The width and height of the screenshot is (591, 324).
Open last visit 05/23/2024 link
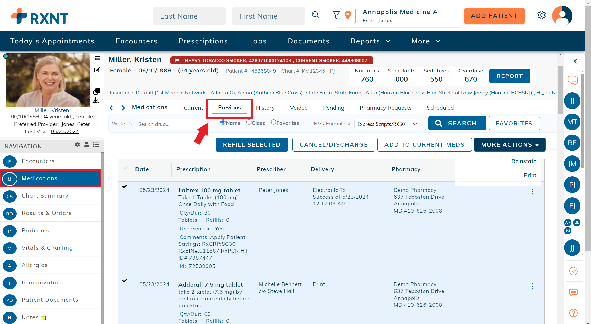pos(65,131)
